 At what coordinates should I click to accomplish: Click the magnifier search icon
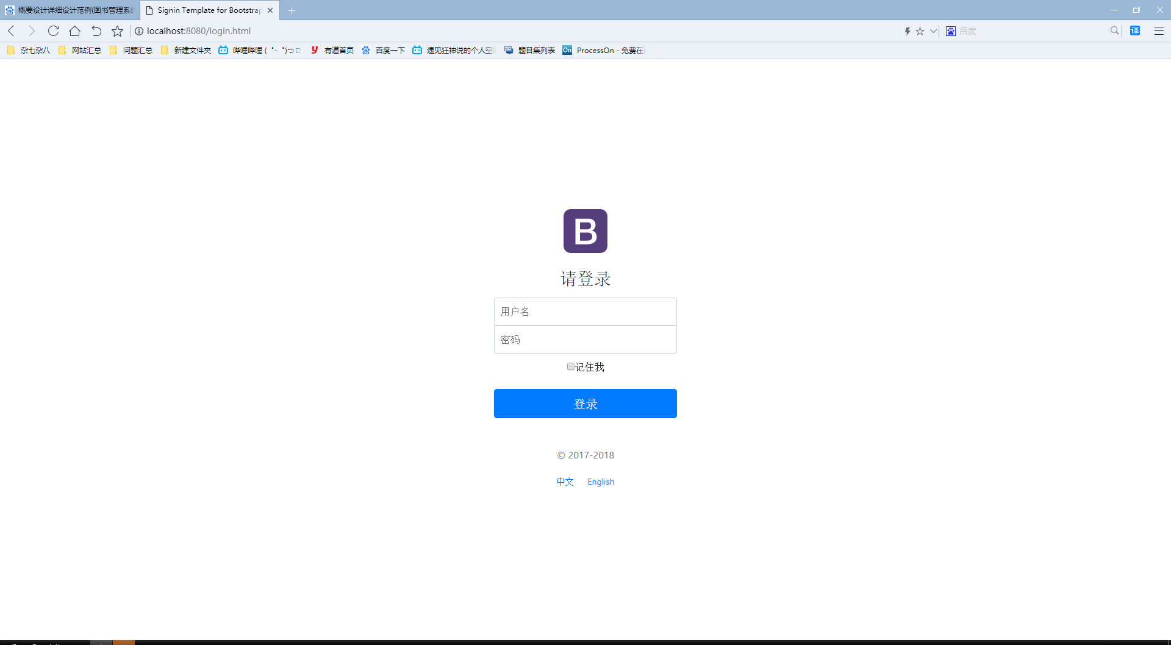tap(1115, 30)
